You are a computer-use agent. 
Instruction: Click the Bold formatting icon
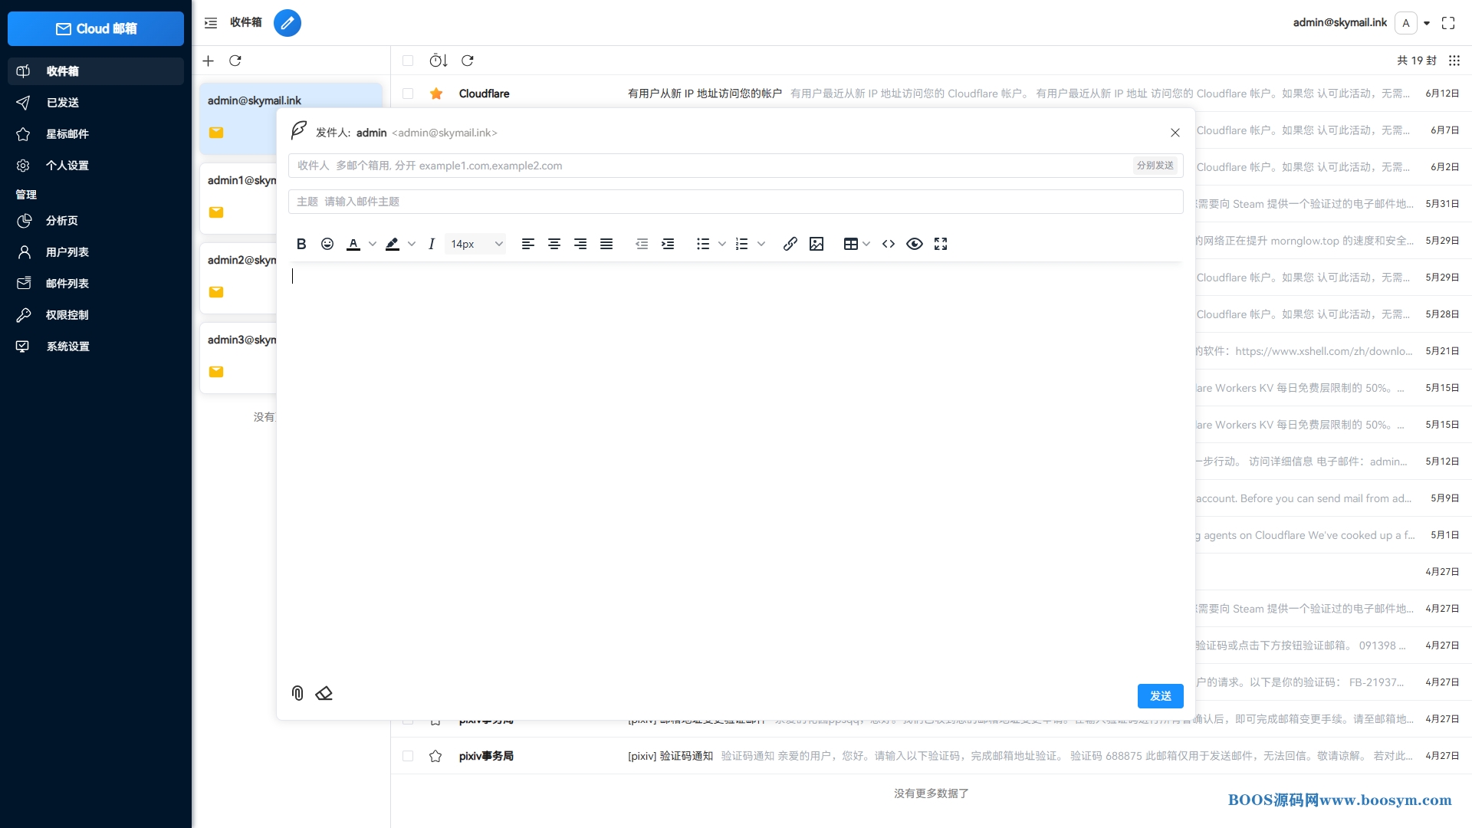(x=301, y=244)
